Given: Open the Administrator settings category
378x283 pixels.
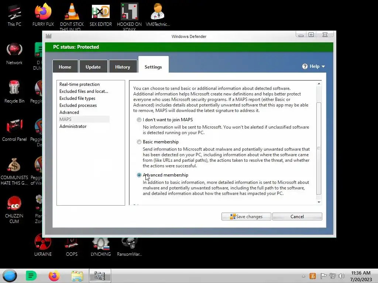Looking at the screenshot, I should coord(73,126).
